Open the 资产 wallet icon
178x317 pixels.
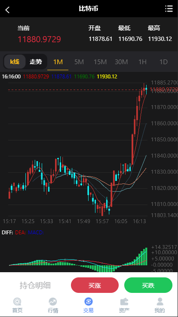tap(124, 302)
